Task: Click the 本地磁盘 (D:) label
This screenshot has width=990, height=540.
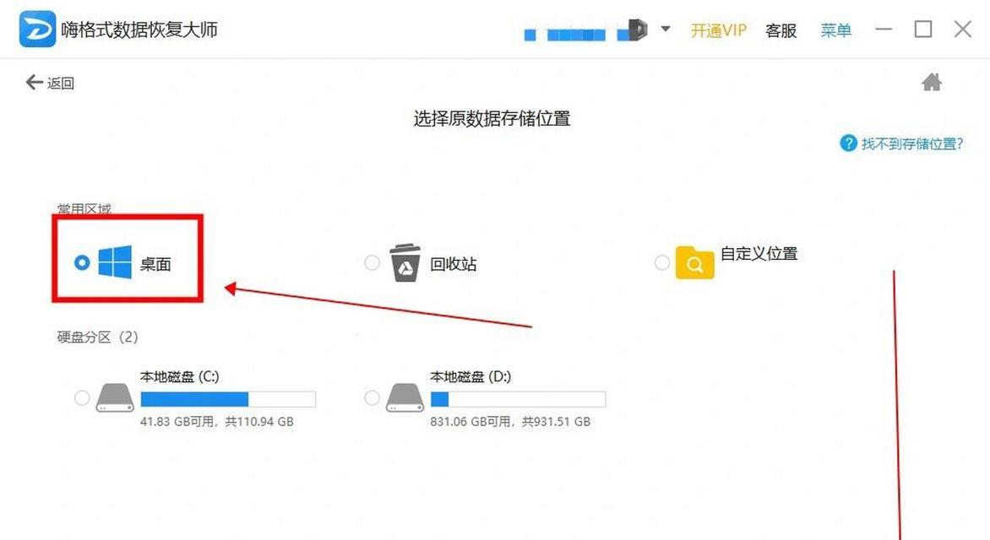Action: [x=471, y=376]
